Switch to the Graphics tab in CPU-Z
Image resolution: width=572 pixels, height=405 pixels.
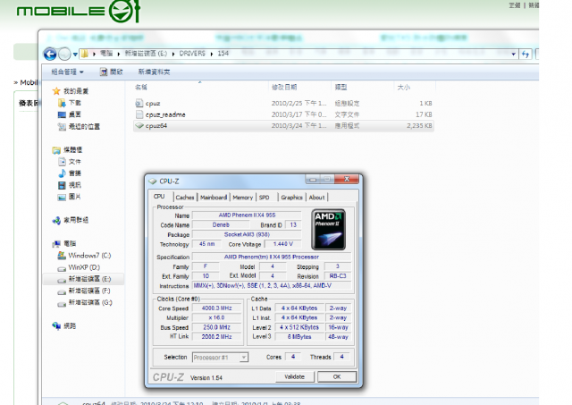(291, 198)
